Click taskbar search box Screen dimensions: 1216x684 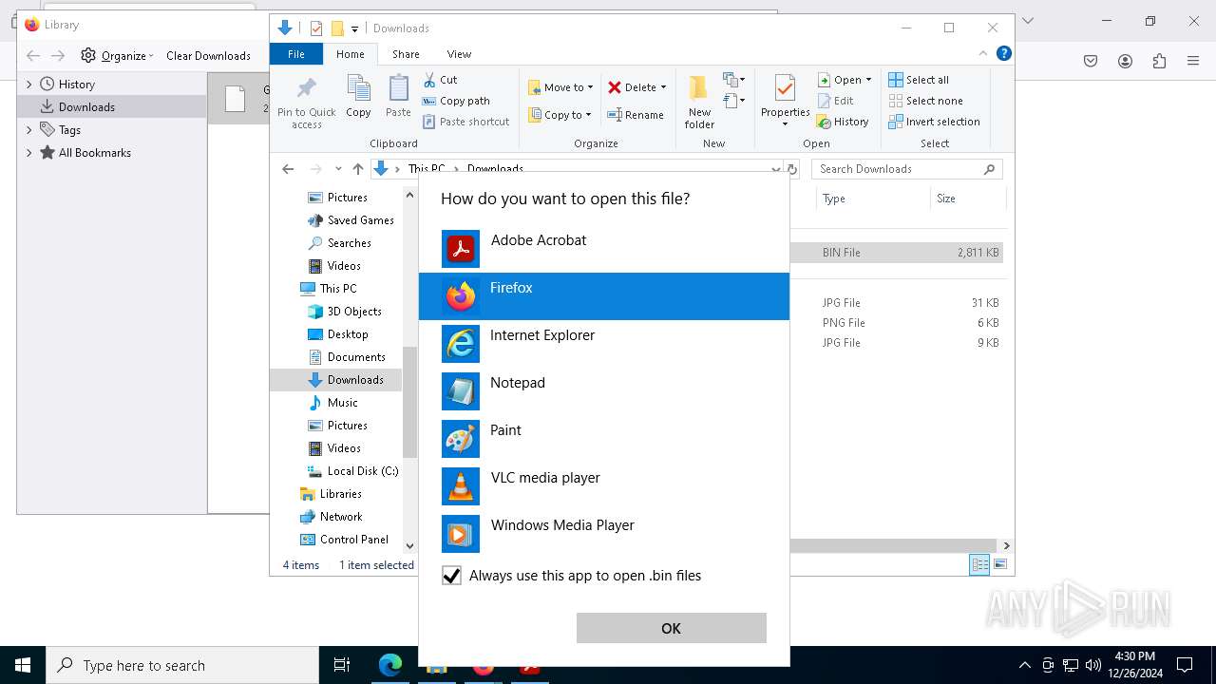tap(182, 665)
